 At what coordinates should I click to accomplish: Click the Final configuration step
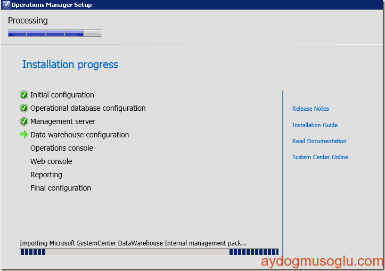[61, 188]
